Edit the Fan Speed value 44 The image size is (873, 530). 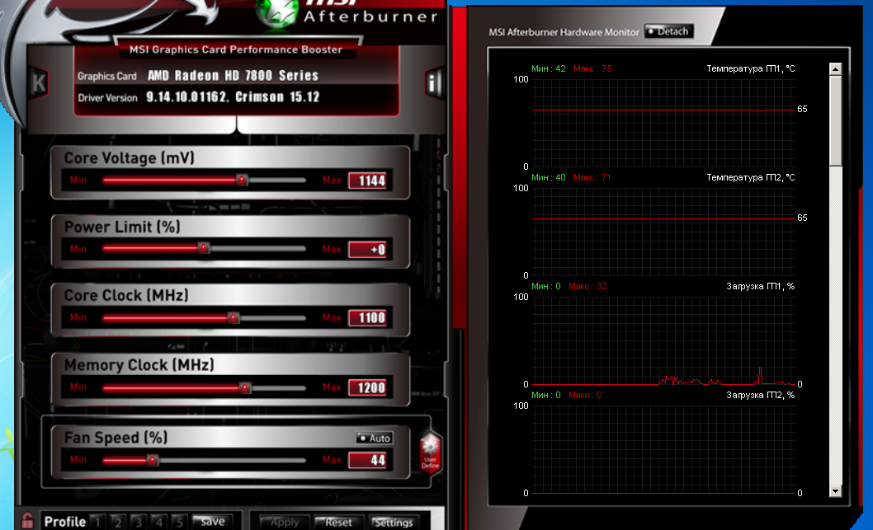(x=368, y=460)
